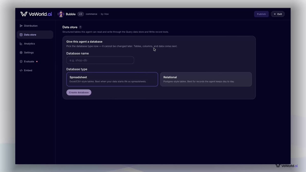Click the "Bubble" agent name

coord(71,14)
